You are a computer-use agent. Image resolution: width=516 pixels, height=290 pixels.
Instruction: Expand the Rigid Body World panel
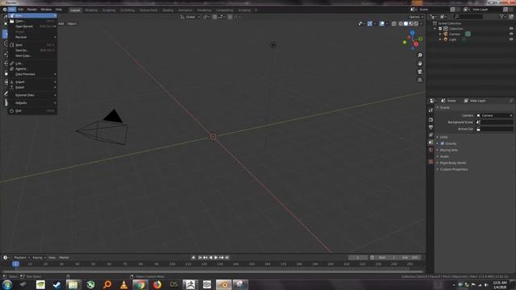click(453, 163)
